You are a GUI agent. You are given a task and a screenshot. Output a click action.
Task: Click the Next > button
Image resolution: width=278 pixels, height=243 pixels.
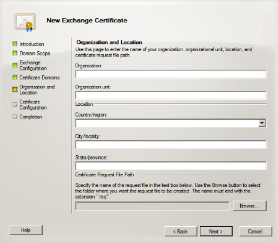tap(216, 232)
